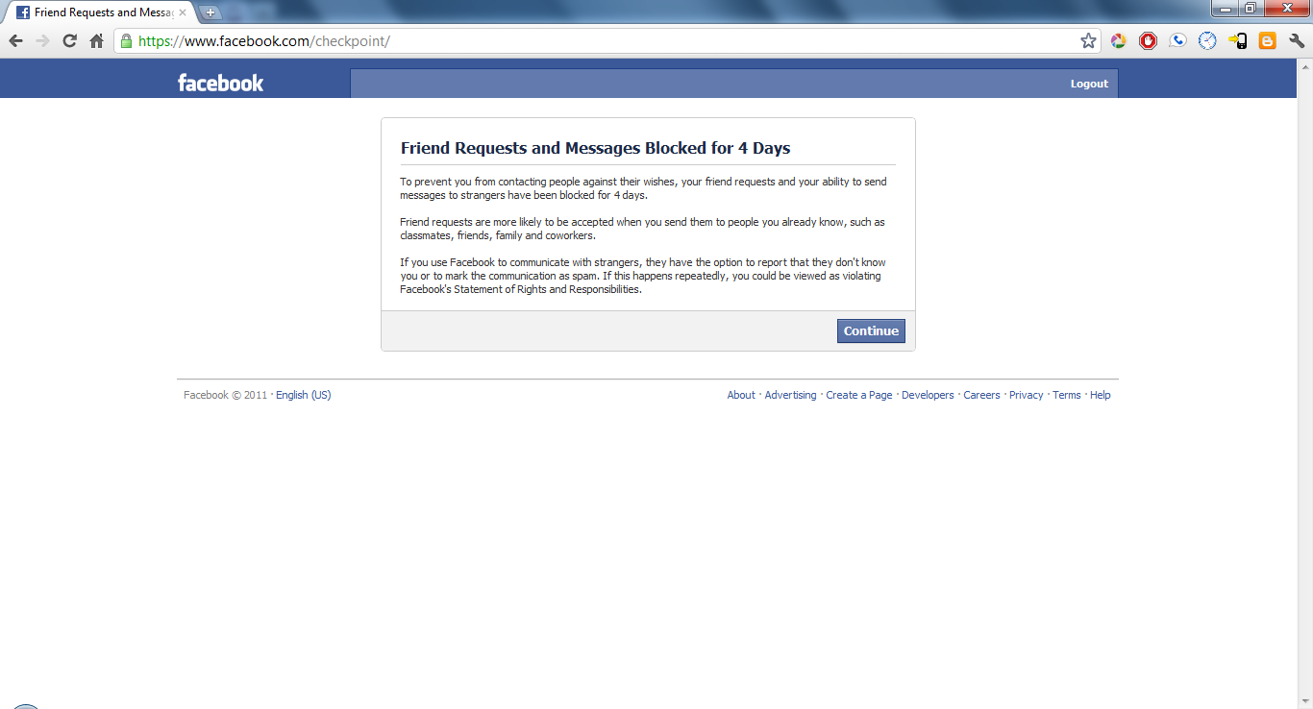Open the Create a Page link
Viewport: 1313px width, 709px height.
tap(858, 395)
